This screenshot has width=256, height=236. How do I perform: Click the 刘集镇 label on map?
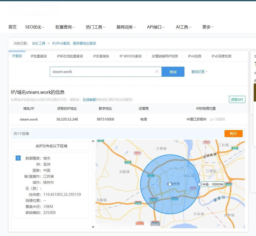point(124,172)
